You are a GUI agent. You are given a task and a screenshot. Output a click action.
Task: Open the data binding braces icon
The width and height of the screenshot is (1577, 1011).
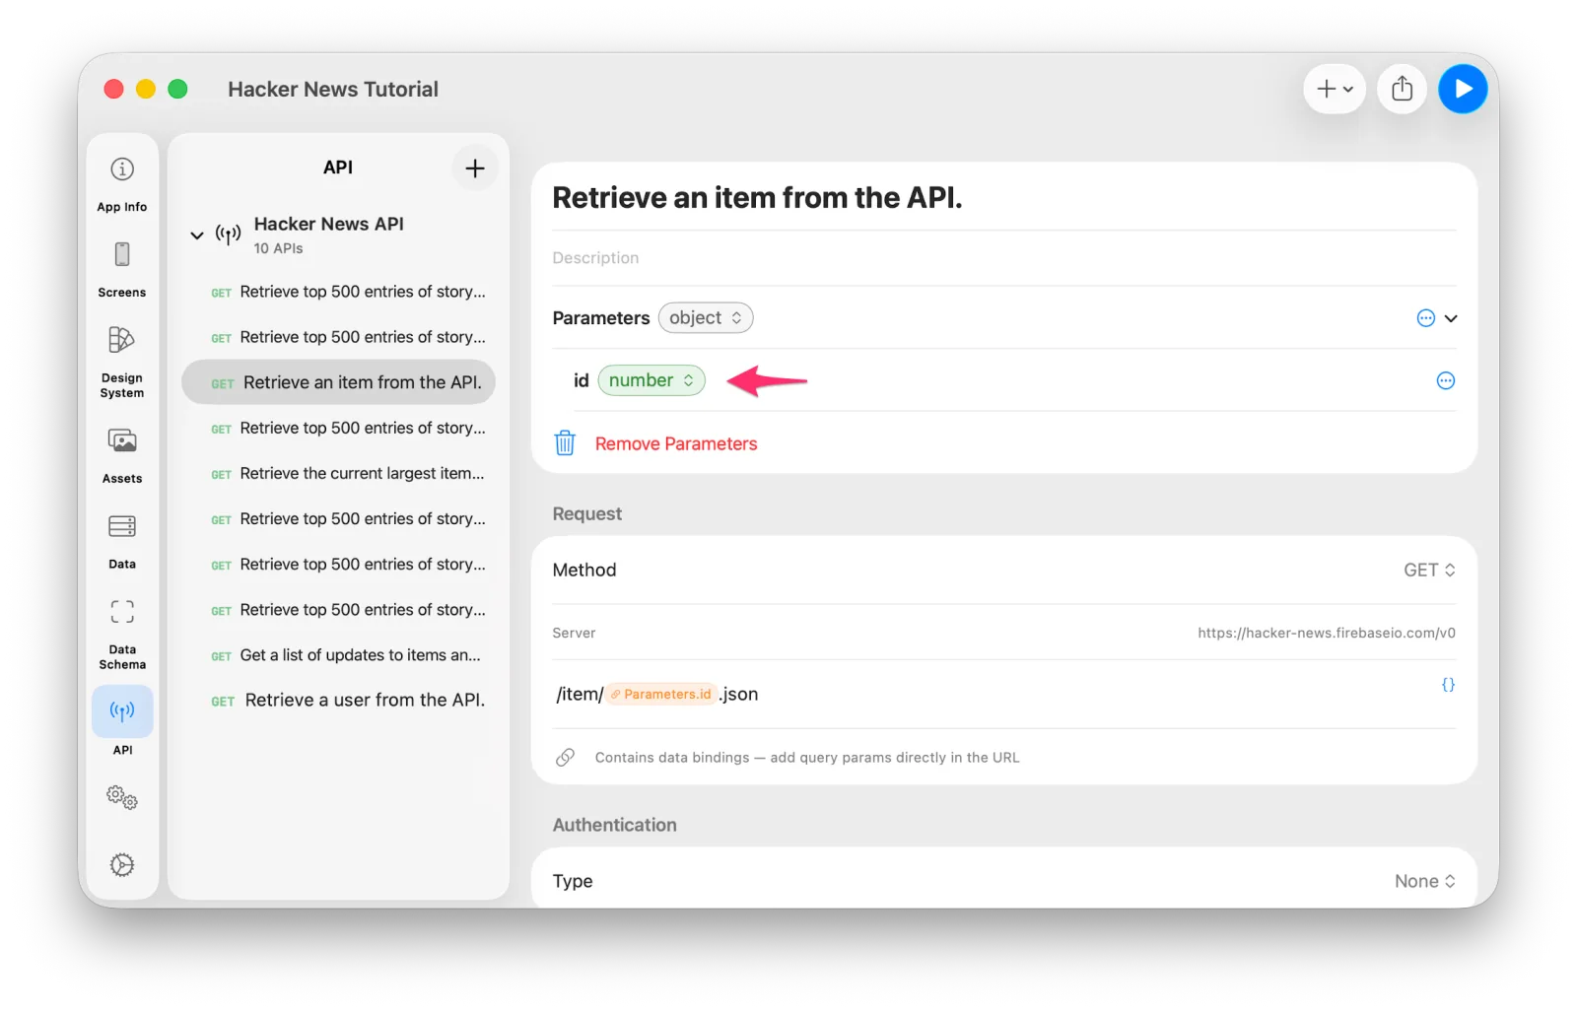[x=1448, y=685]
